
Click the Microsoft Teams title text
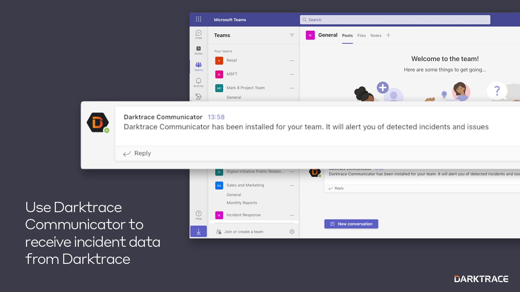(230, 20)
